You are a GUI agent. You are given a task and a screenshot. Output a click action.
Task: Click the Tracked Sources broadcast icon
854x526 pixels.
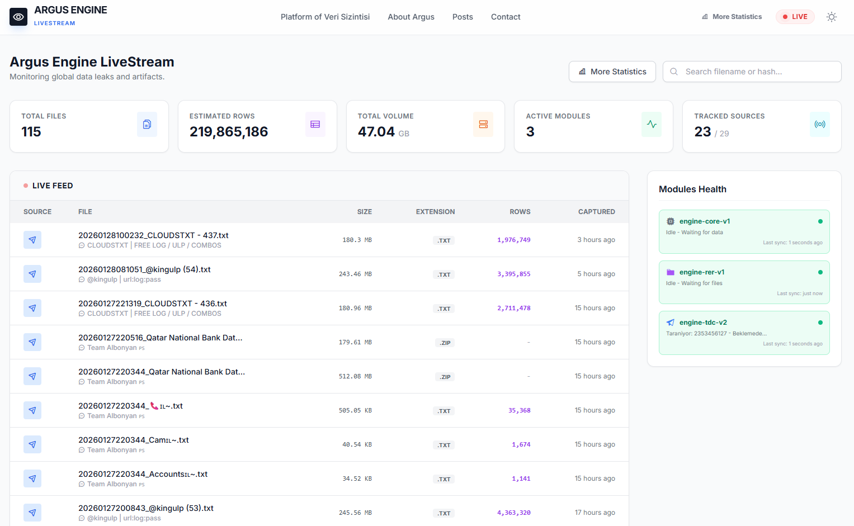point(820,124)
